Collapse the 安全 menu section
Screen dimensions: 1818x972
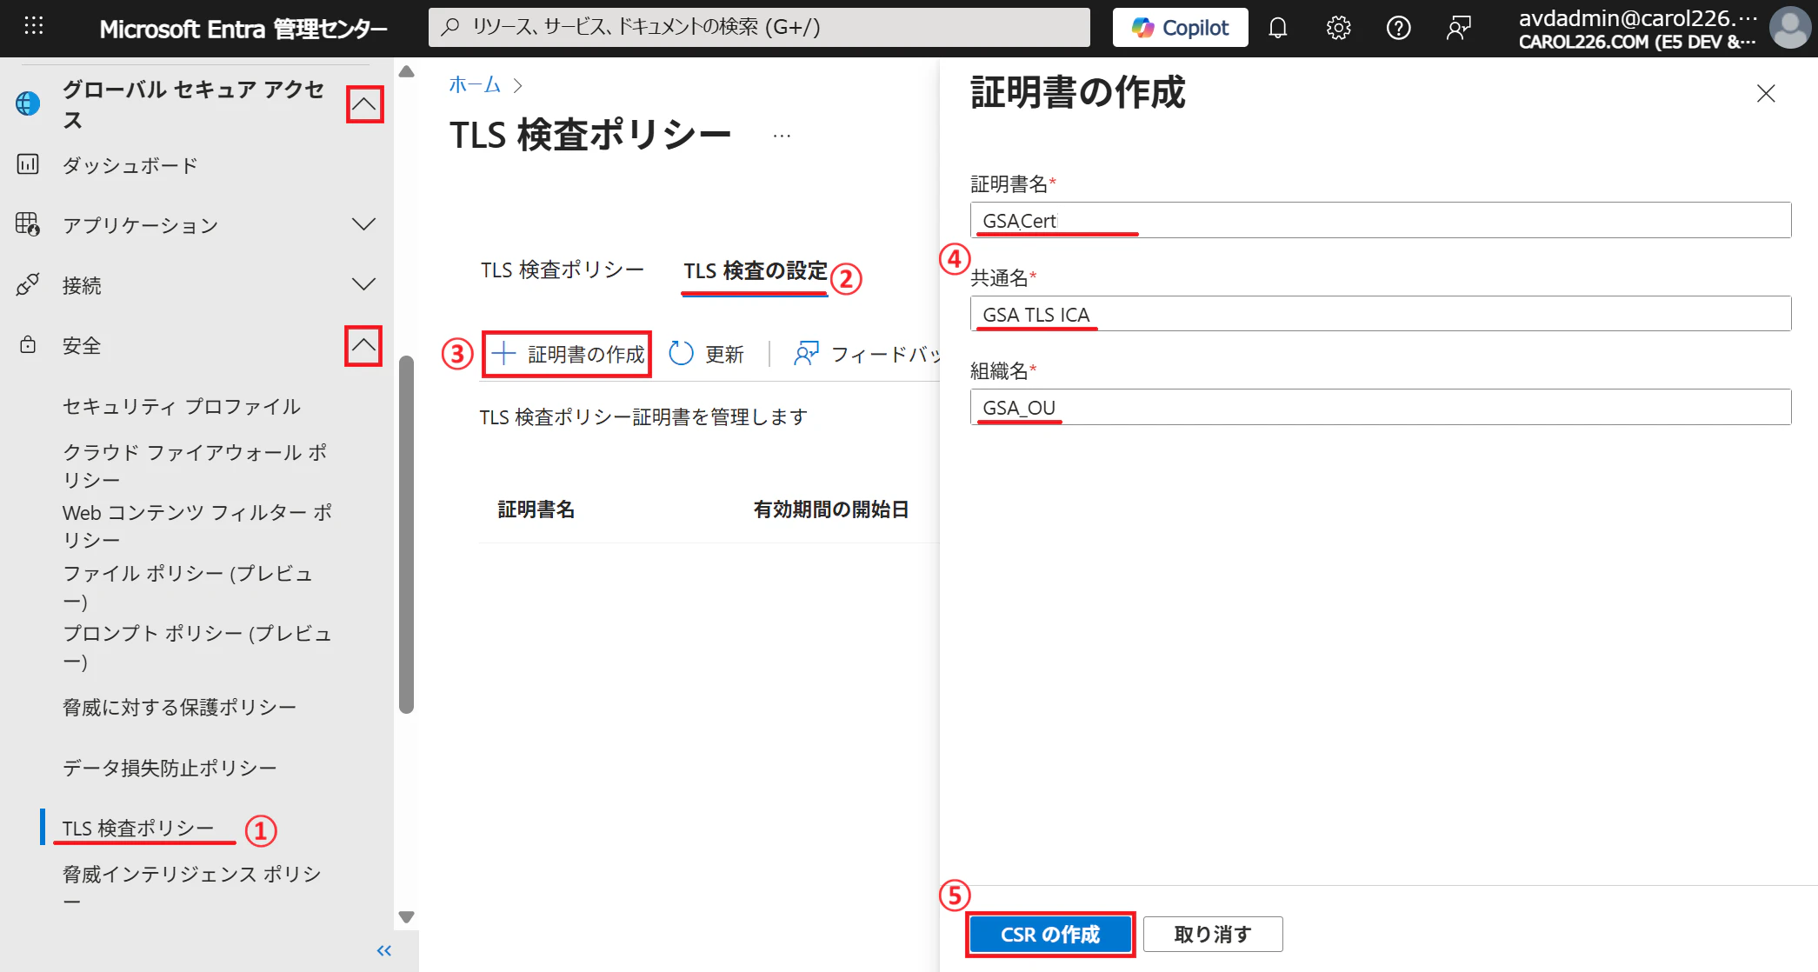coord(363,345)
